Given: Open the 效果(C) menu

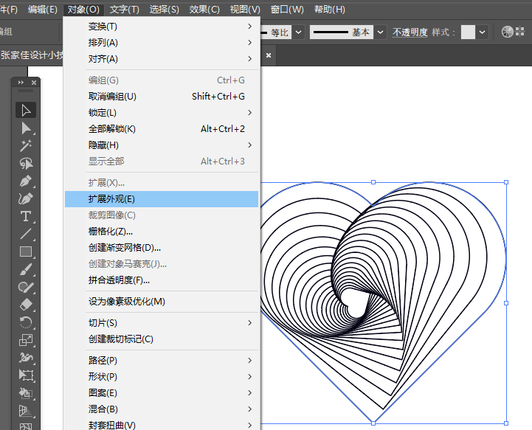Looking at the screenshot, I should [204, 10].
